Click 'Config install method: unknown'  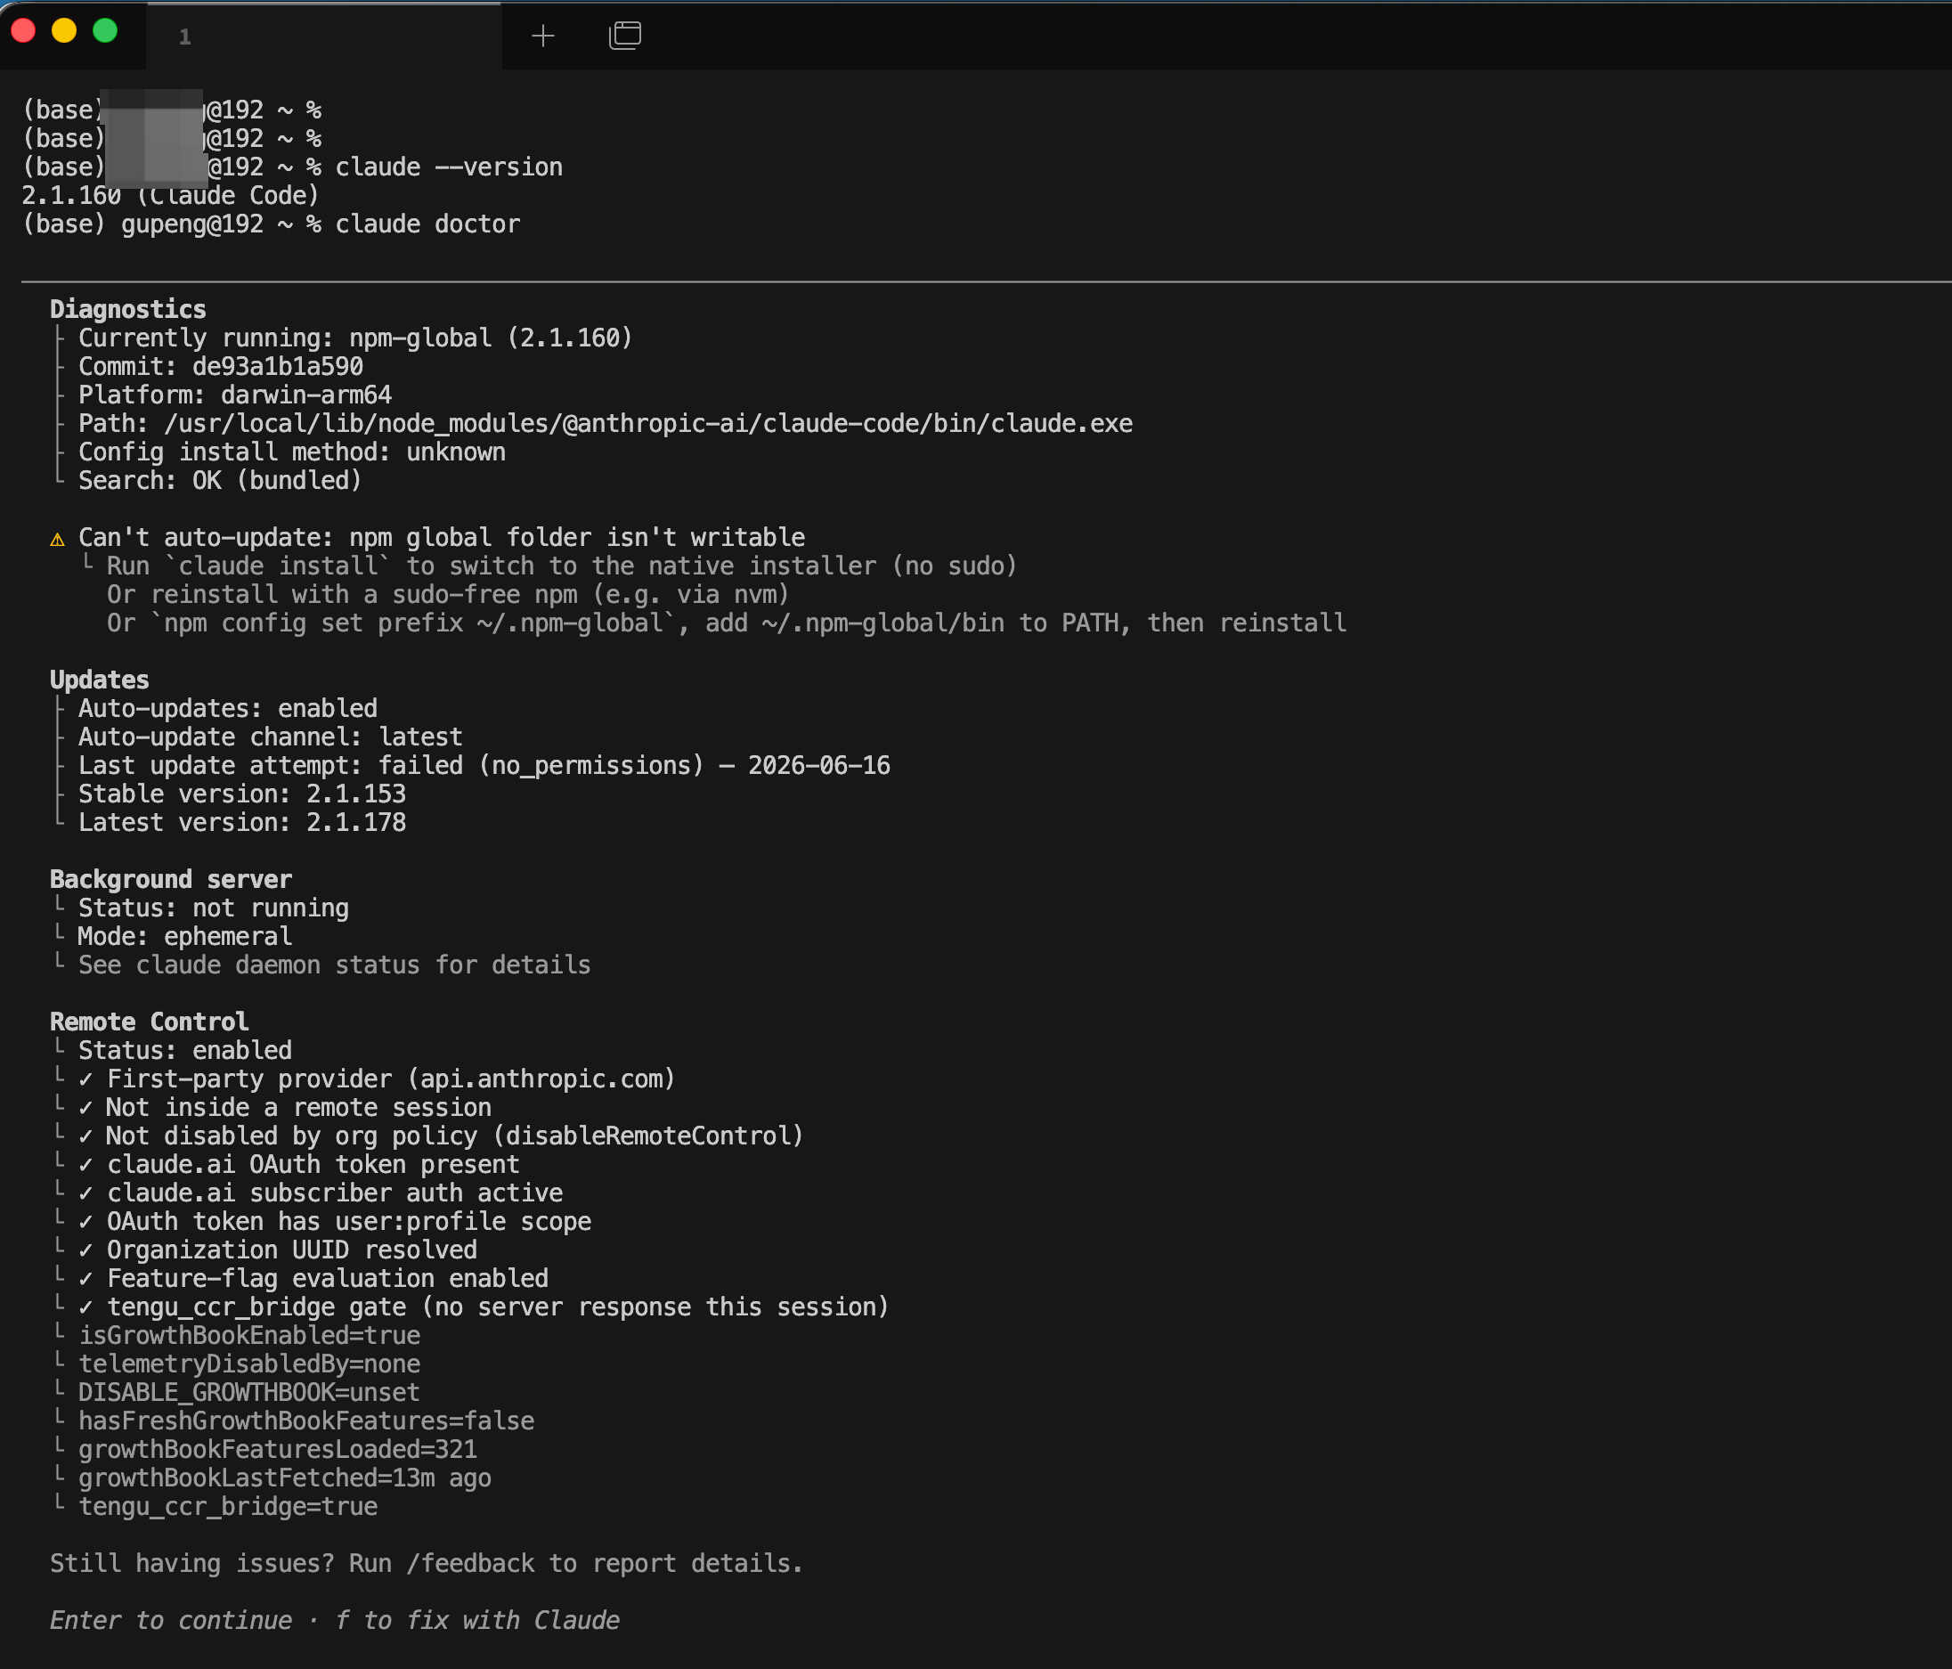tap(292, 452)
